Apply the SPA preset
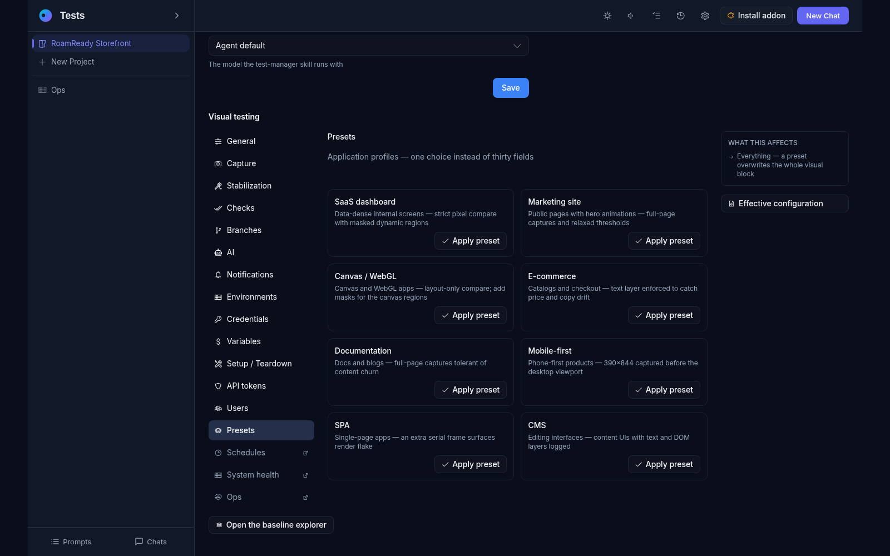The height and width of the screenshot is (556, 890). (x=471, y=464)
